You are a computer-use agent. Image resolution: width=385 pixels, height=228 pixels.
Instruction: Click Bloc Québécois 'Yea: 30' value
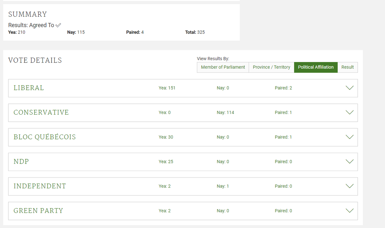point(166,137)
